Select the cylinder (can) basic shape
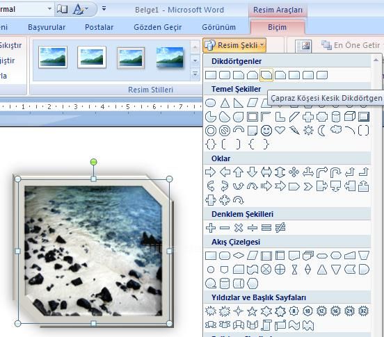The image size is (384, 337). [x=336, y=117]
